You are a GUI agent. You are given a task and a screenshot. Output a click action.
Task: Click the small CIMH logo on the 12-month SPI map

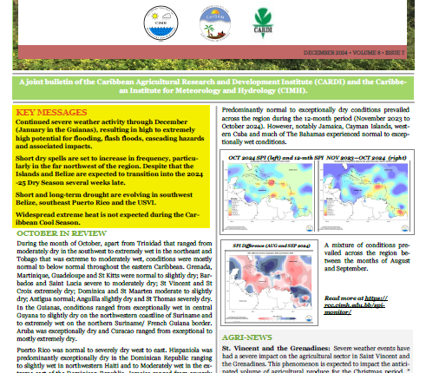pyautogui.click(x=405, y=228)
